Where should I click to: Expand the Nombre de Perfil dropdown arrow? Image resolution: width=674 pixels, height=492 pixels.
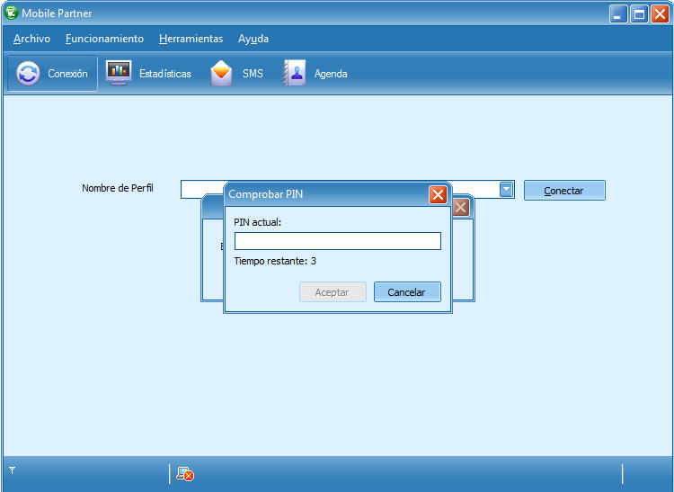pos(506,190)
